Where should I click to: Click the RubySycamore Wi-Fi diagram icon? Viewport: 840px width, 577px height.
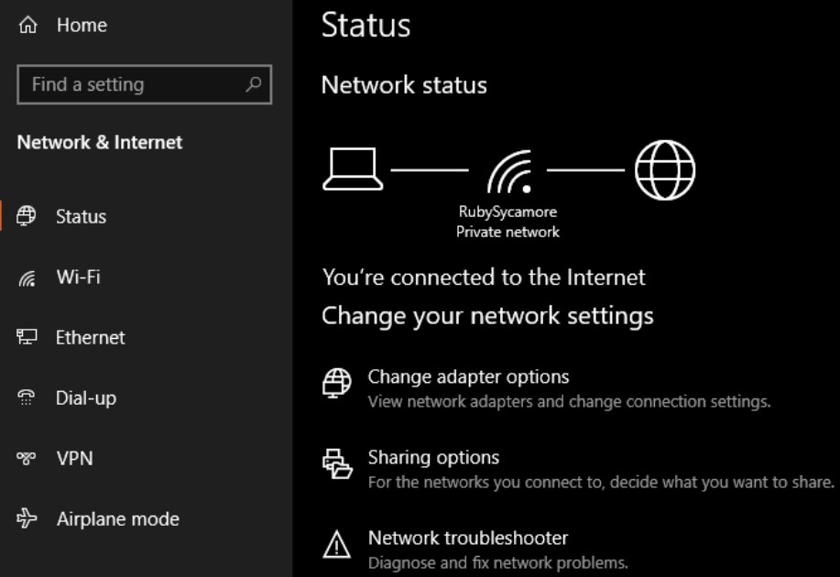[x=508, y=171]
